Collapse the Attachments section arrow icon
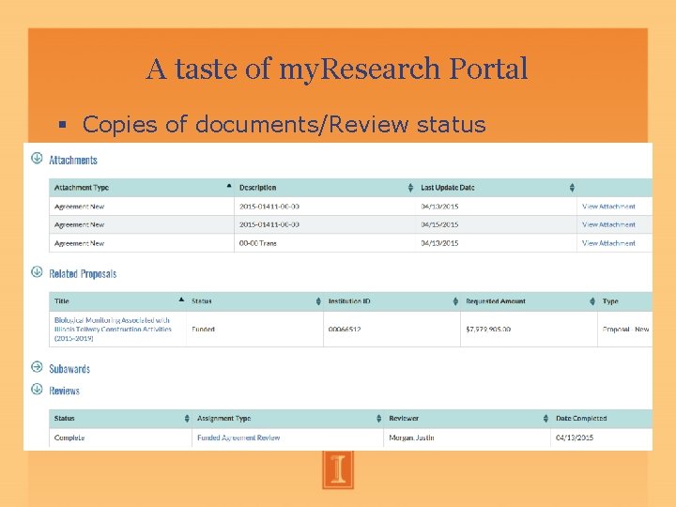This screenshot has width=676, height=507. [37, 159]
